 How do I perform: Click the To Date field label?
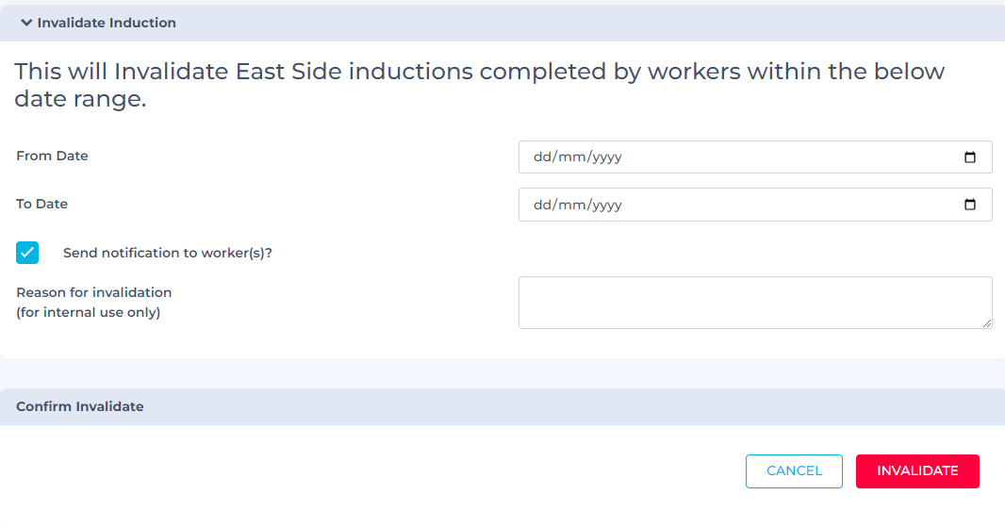[x=41, y=204]
